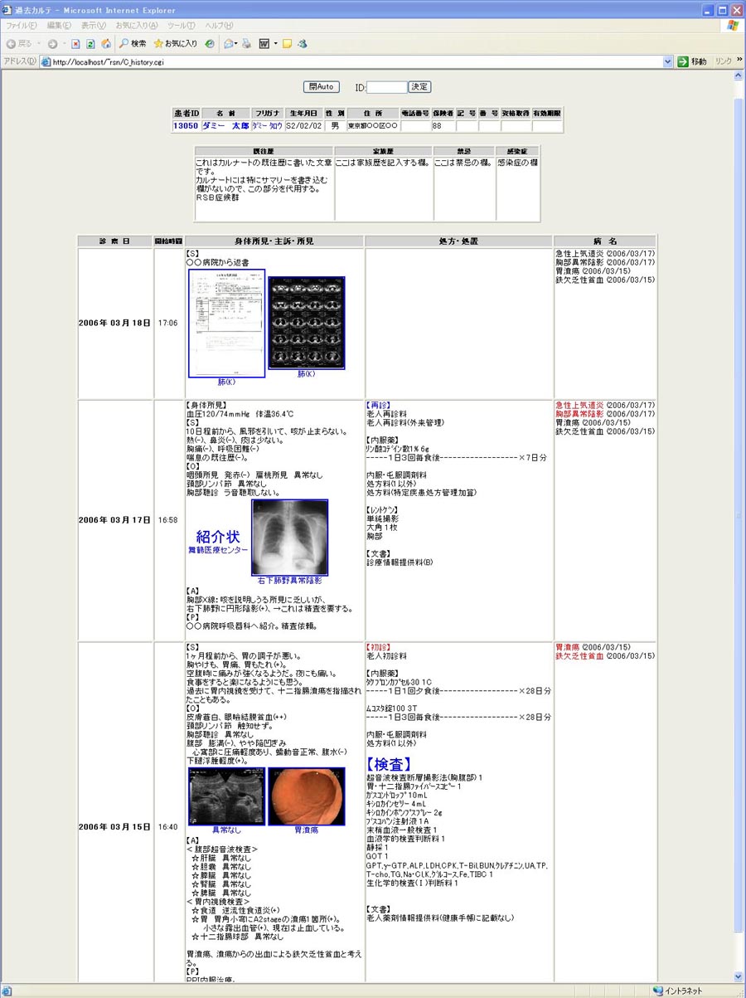Click the intranet zone icon in status bar
The image size is (746, 998).
[x=657, y=991]
